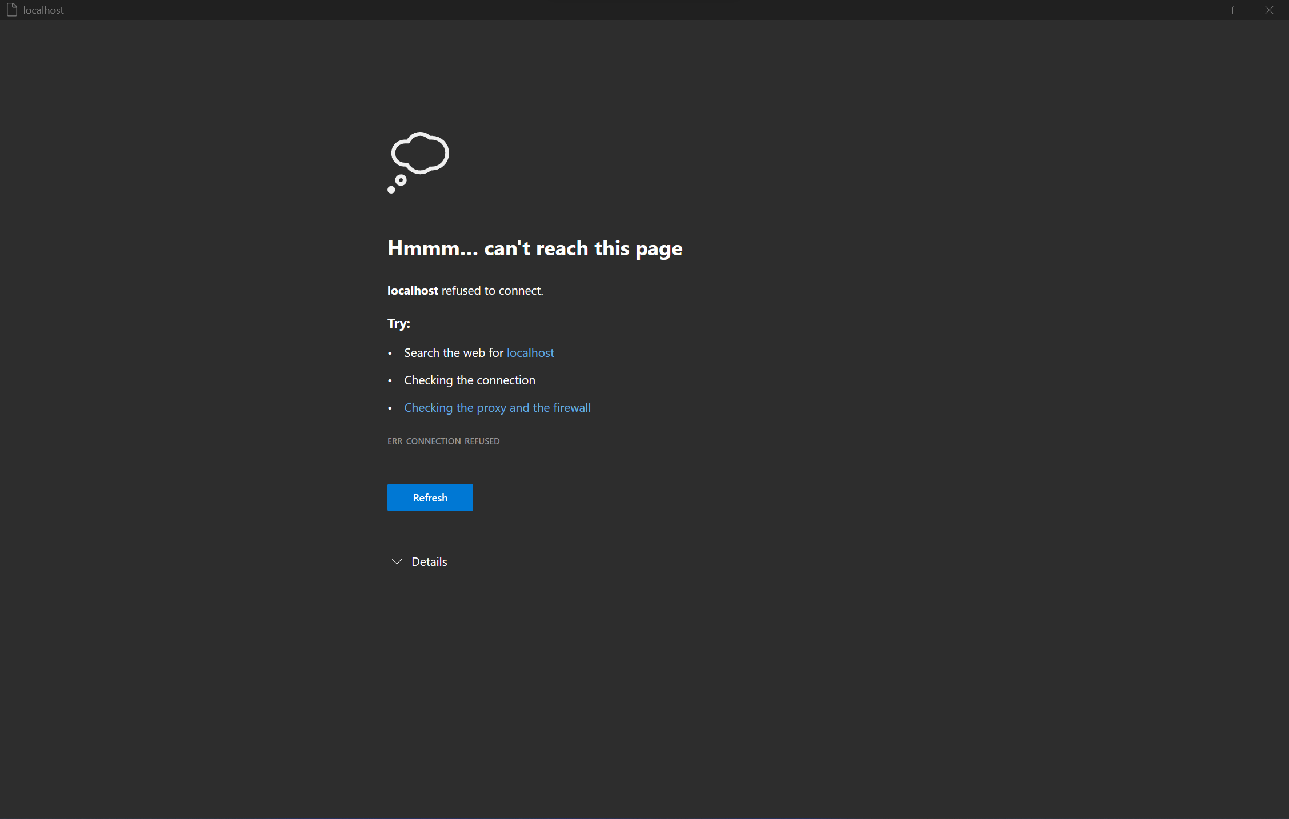Click the large cloud outline icon

click(419, 154)
